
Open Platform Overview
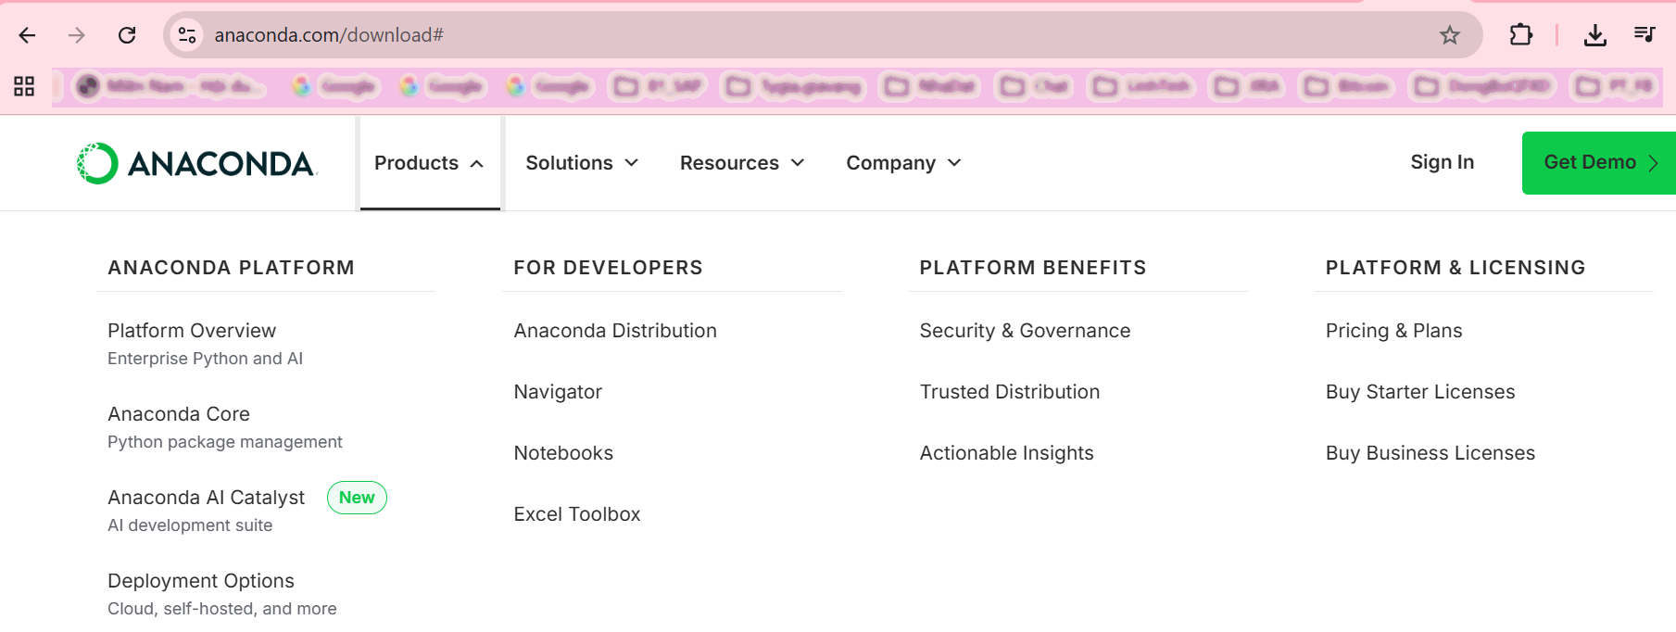[x=192, y=331]
